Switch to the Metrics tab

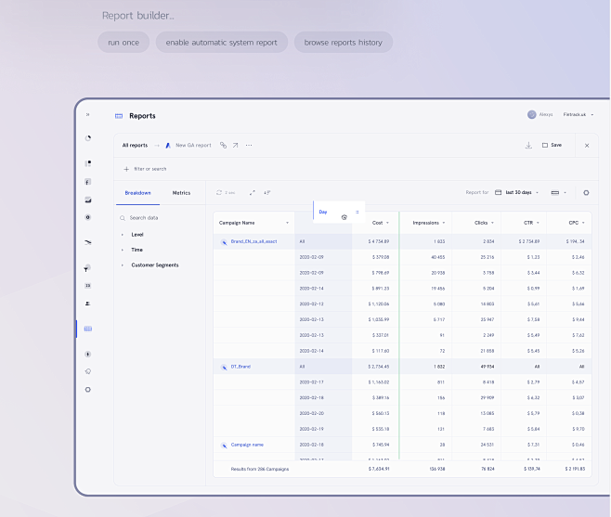(181, 193)
